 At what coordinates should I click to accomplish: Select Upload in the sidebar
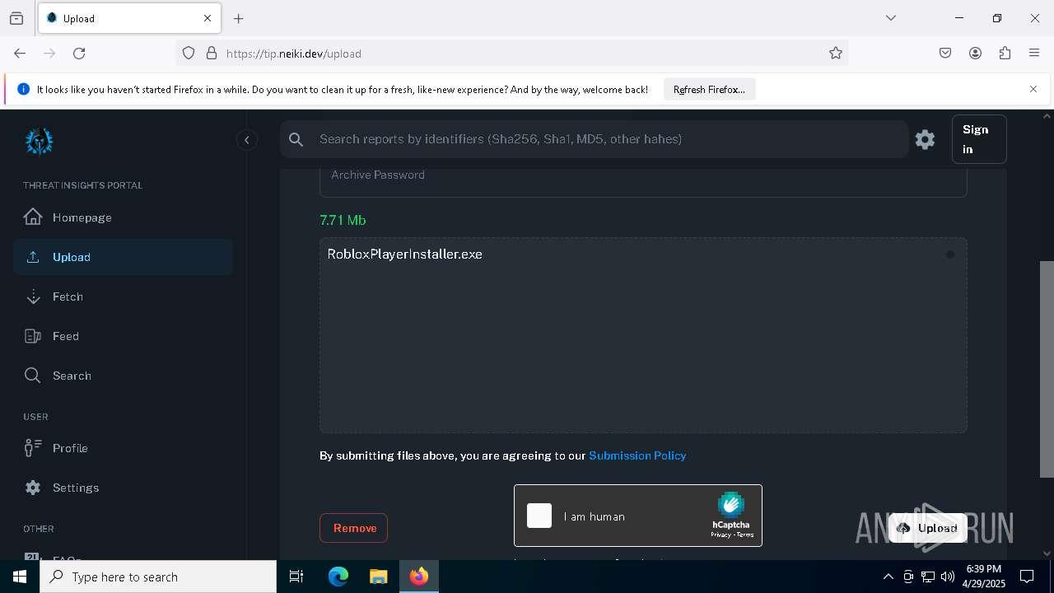point(123,257)
